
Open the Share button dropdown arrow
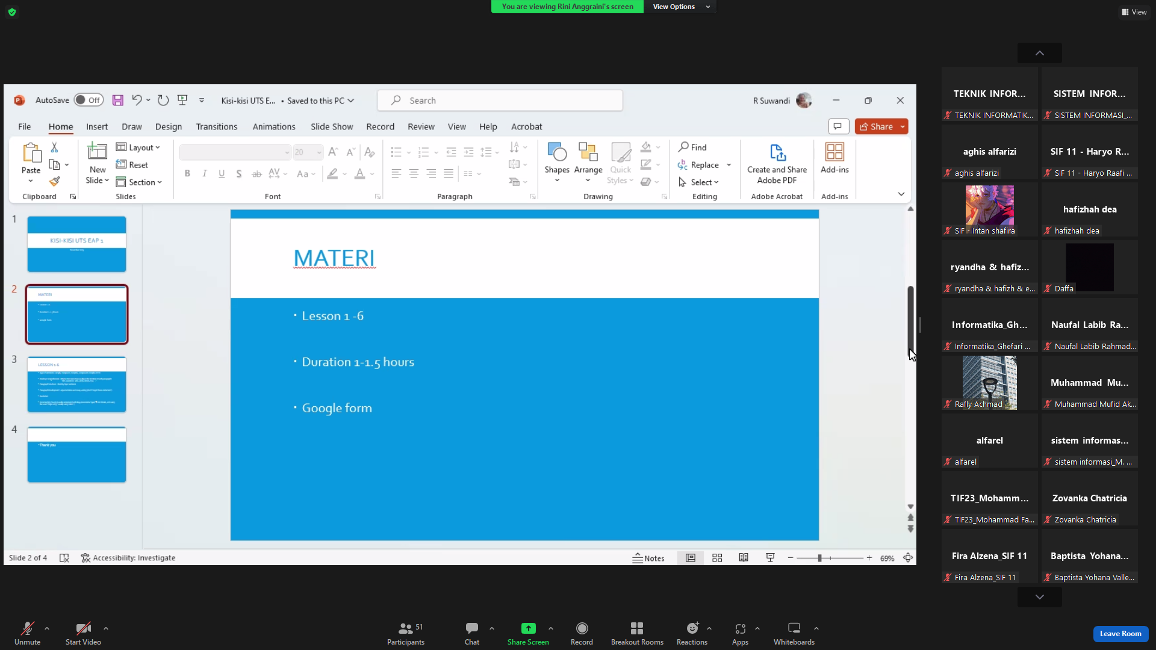(x=903, y=126)
